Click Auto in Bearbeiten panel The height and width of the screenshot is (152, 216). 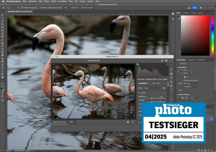click(153, 84)
